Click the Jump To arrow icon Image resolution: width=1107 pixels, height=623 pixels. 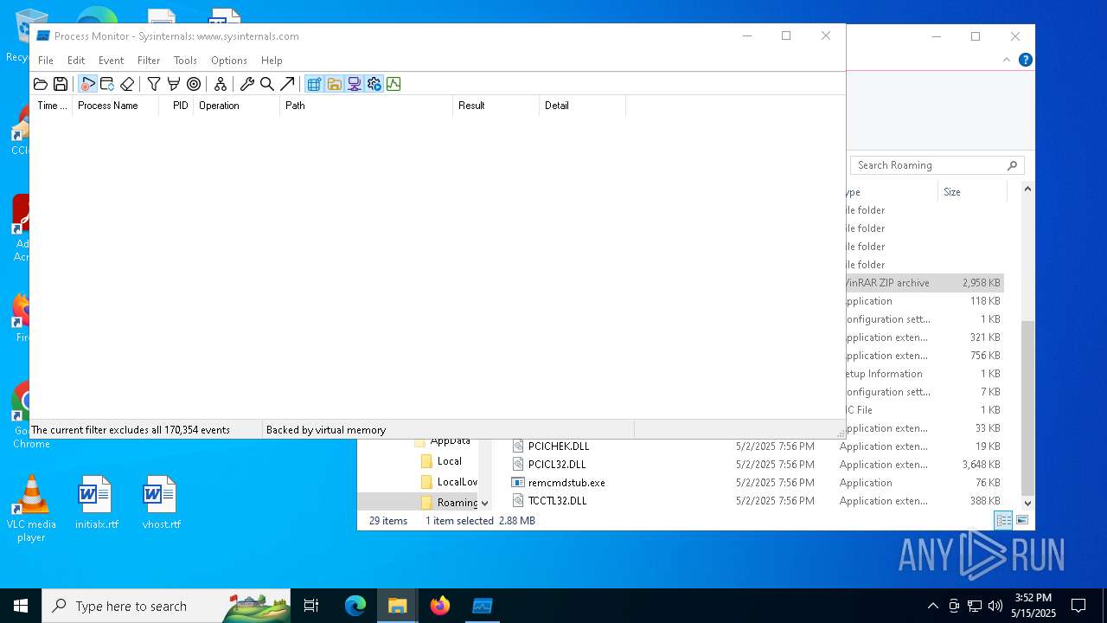287,84
